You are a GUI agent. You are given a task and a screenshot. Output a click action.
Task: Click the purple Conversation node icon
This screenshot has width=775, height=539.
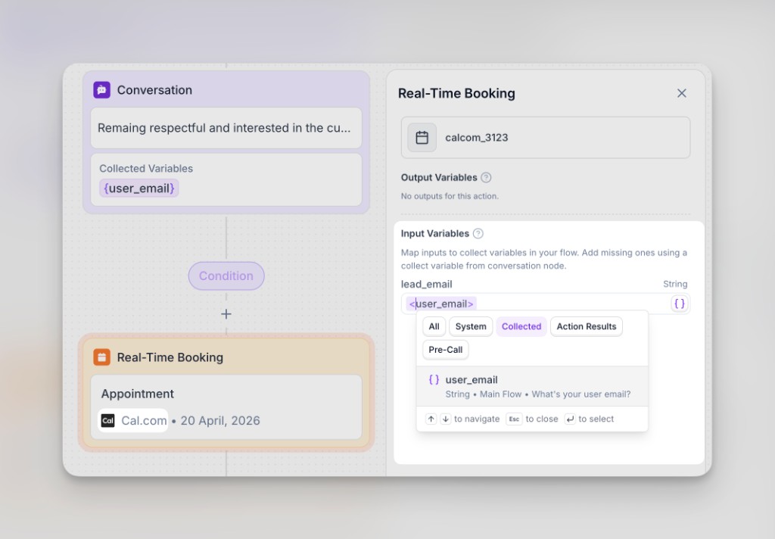pos(101,90)
